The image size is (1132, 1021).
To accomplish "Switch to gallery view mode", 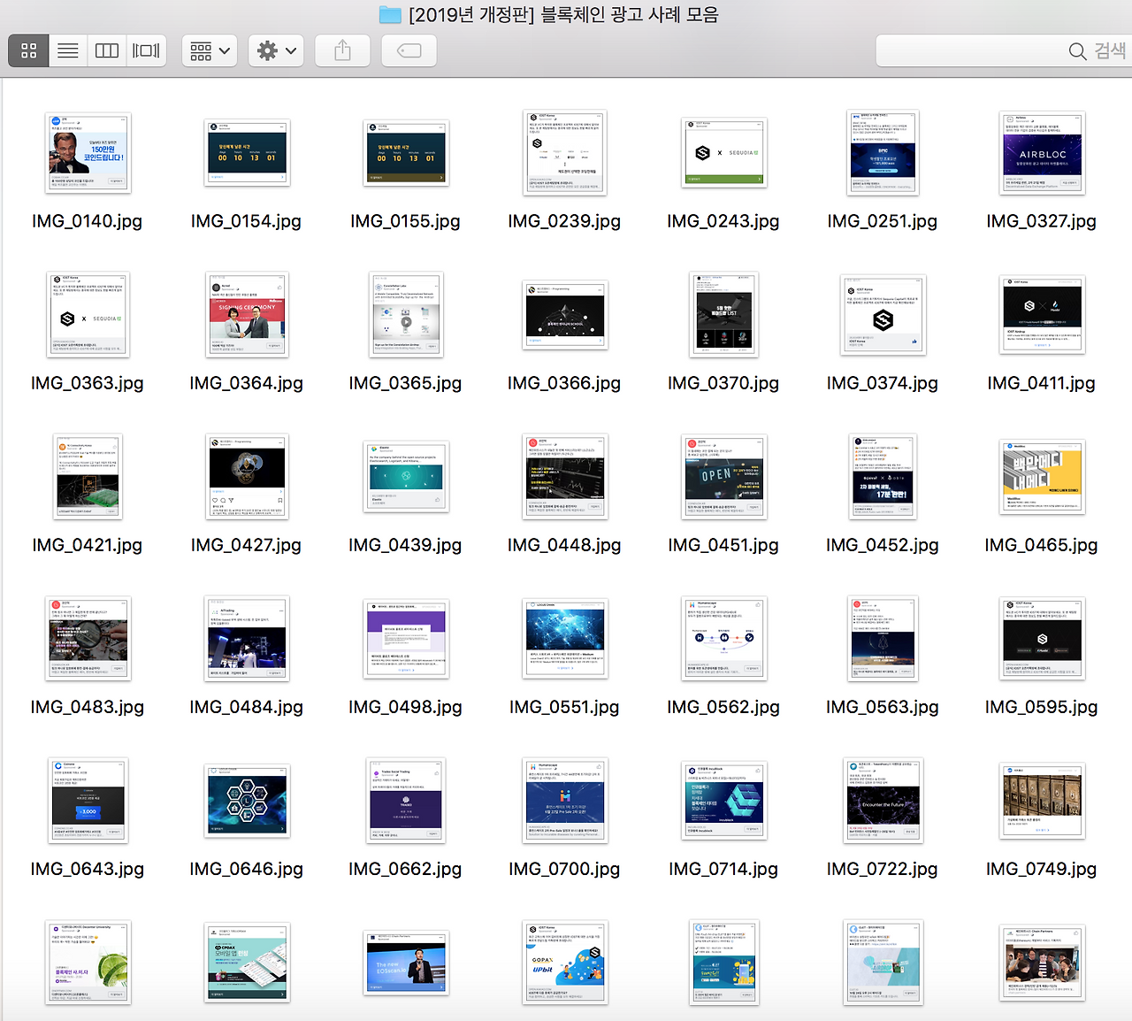I will [x=146, y=50].
